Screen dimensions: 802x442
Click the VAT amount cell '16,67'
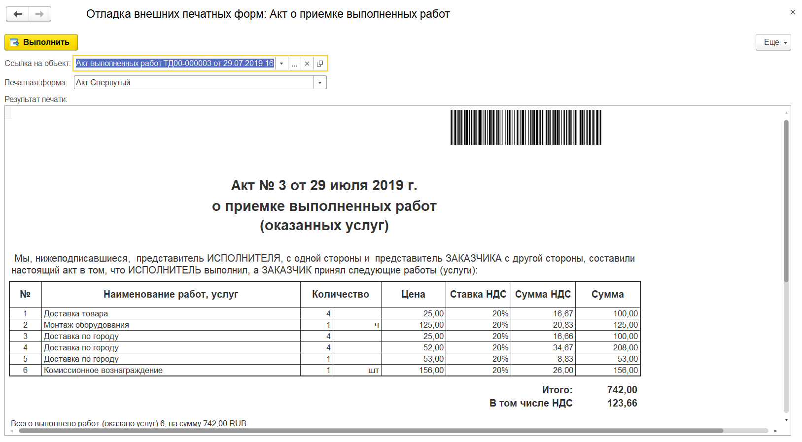(x=543, y=313)
